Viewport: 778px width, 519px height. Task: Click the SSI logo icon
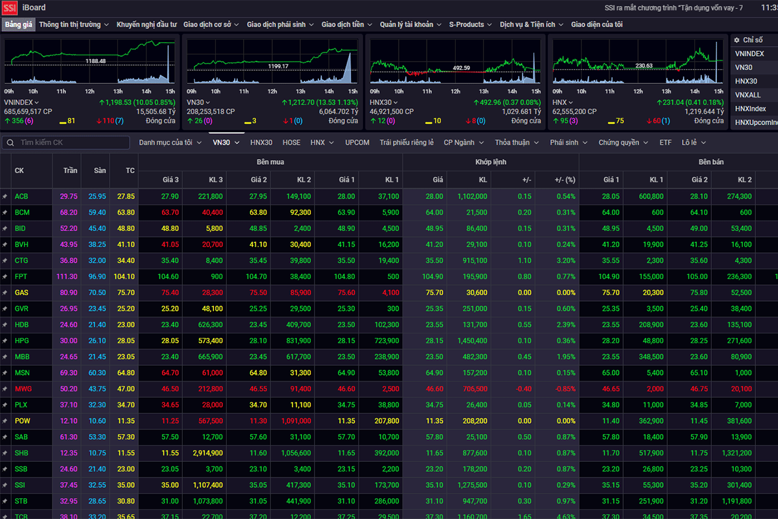10,8
